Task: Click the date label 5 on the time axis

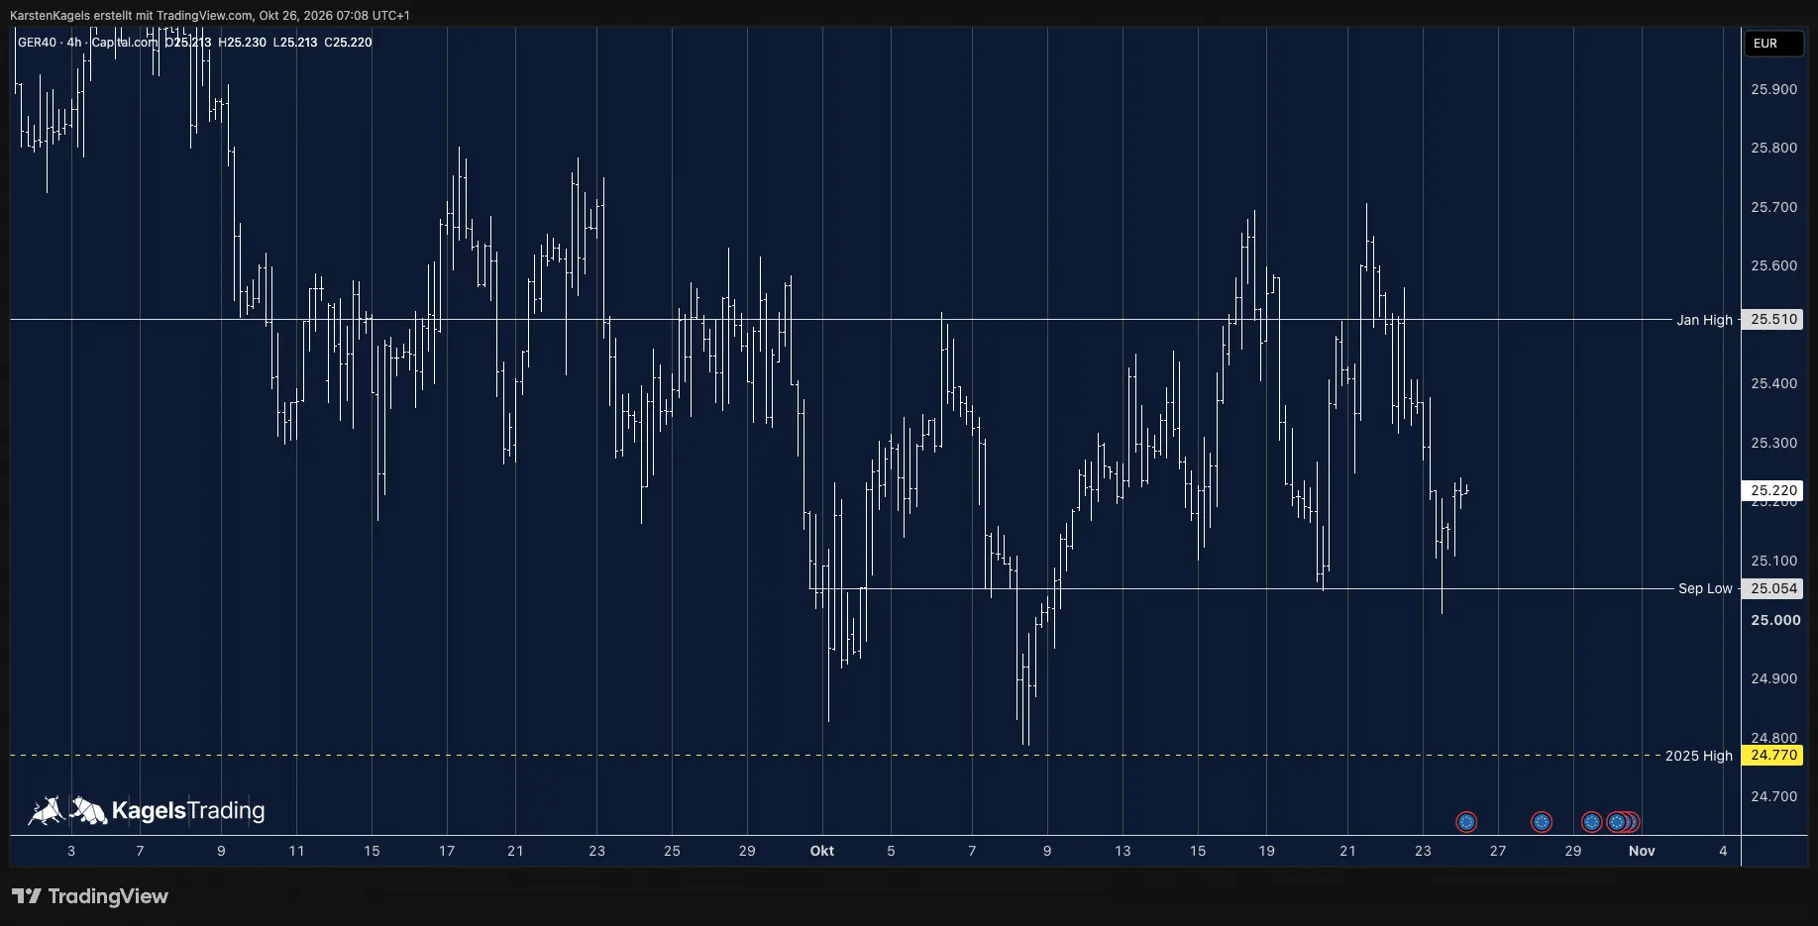Action: [x=891, y=851]
